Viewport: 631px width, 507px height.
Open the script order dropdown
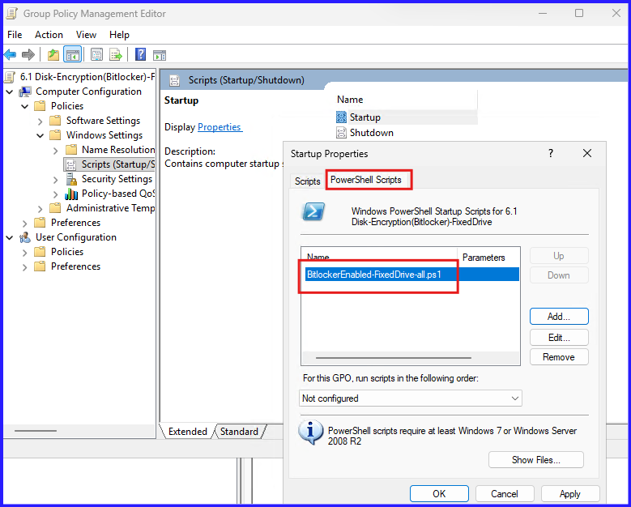click(x=411, y=398)
